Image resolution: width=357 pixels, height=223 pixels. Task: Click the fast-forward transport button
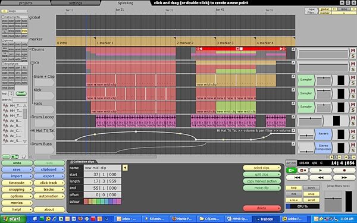344,177
